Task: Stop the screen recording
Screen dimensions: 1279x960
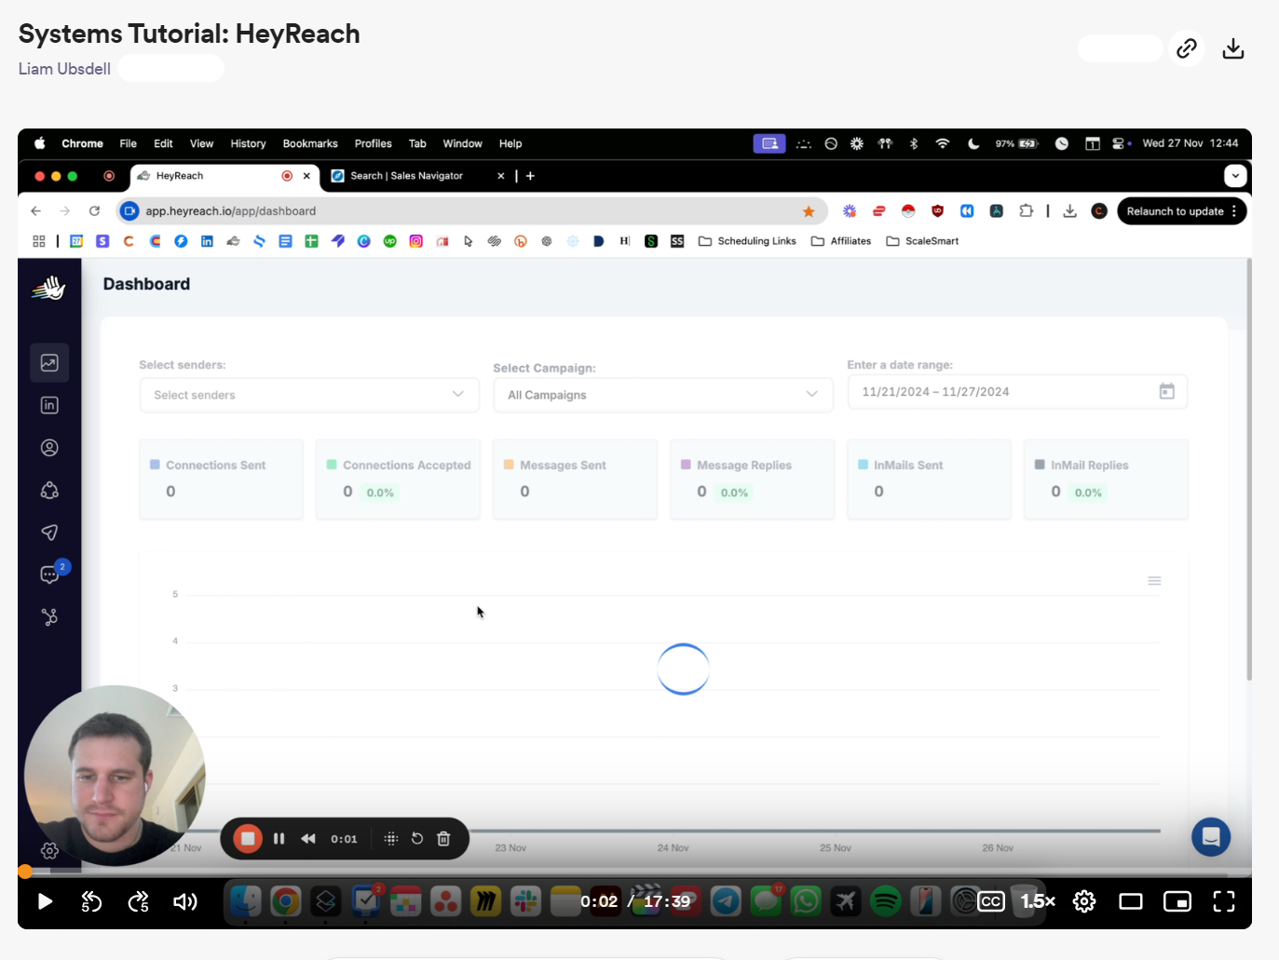Action: [x=248, y=839]
